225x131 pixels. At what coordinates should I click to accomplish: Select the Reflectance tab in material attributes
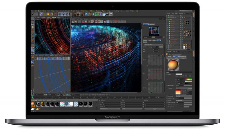[x=183, y=56]
